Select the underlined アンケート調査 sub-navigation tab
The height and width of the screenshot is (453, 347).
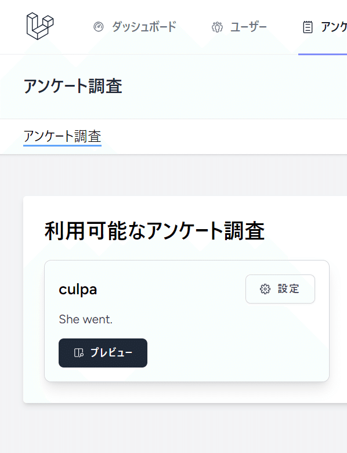tap(62, 136)
